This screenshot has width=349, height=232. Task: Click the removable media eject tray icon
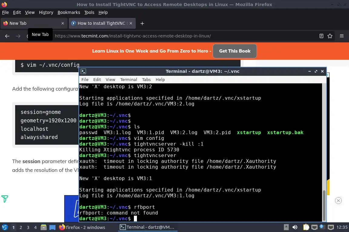click(x=286, y=227)
